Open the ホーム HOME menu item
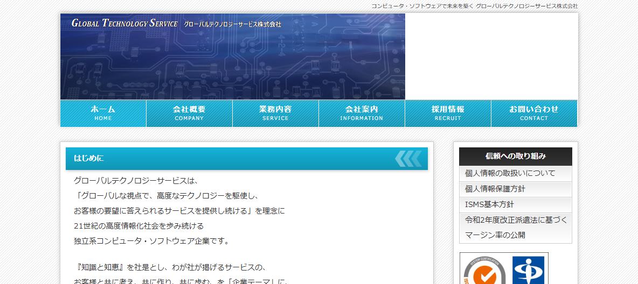The image size is (638, 284). point(103,113)
